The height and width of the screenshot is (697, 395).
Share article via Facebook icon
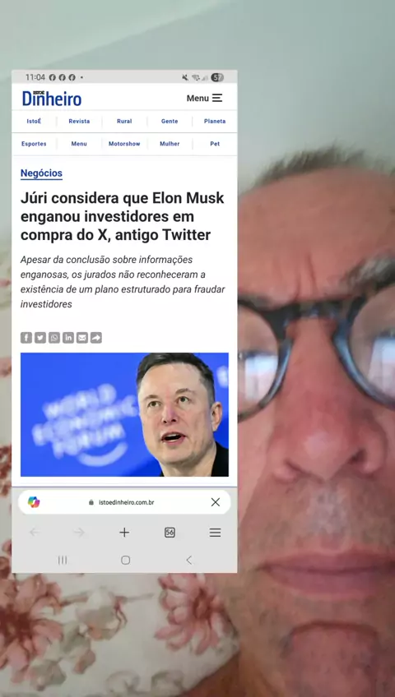tap(26, 338)
